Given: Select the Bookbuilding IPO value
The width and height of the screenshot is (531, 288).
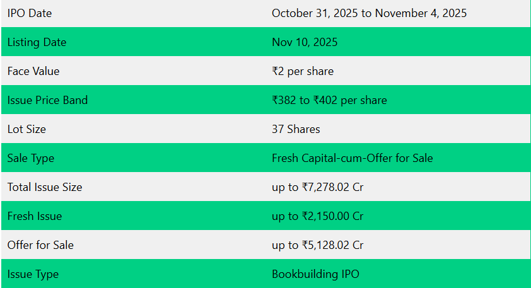Looking at the screenshot, I should 315,274.
